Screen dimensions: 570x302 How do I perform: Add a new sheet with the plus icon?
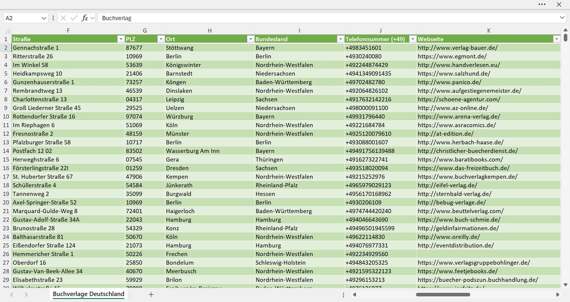point(151,295)
